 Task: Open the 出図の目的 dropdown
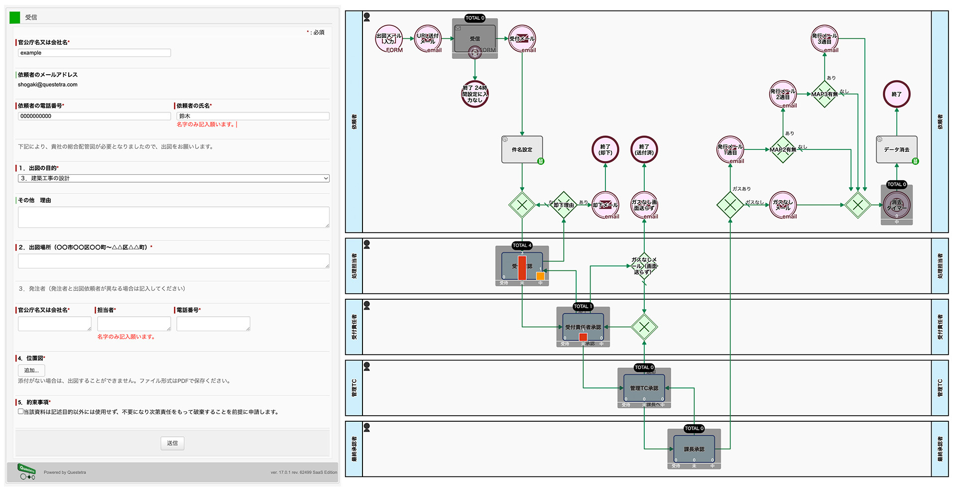pos(174,178)
